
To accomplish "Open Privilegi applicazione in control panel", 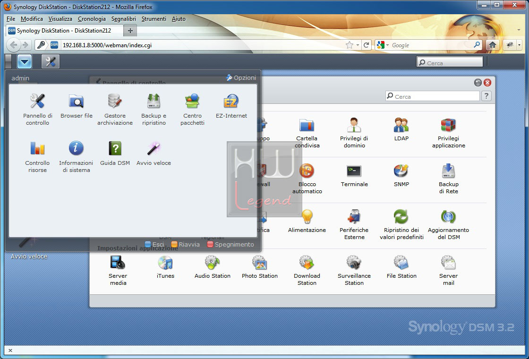I will pos(448,133).
